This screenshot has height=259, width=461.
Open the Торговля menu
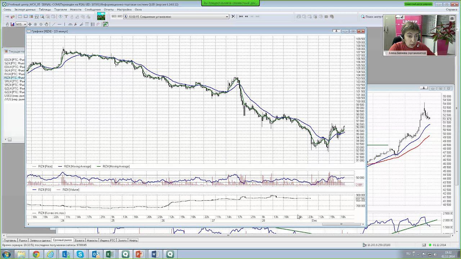point(61,10)
